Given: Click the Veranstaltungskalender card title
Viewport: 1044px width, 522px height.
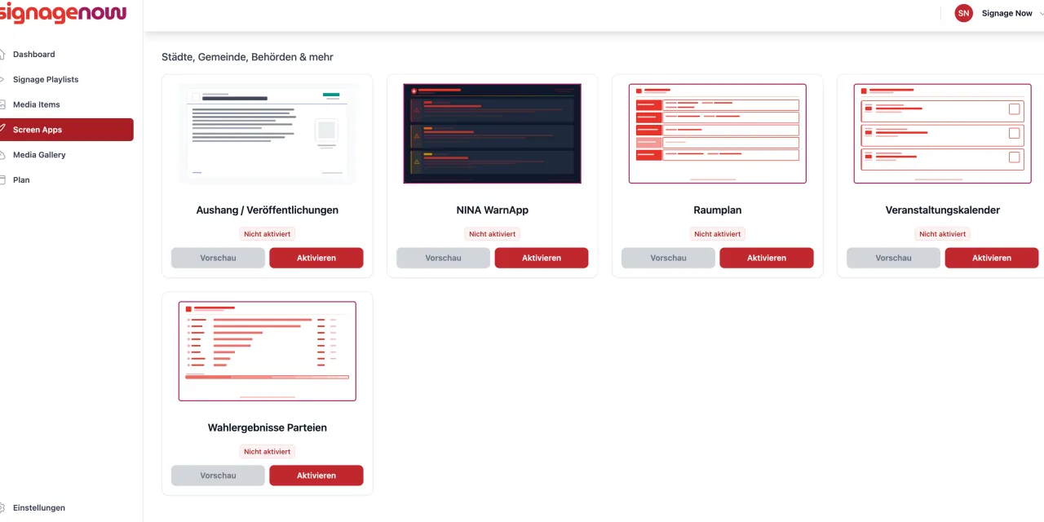Looking at the screenshot, I should (x=943, y=210).
